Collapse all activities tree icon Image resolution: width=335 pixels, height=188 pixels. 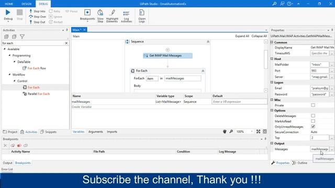pos(14,37)
